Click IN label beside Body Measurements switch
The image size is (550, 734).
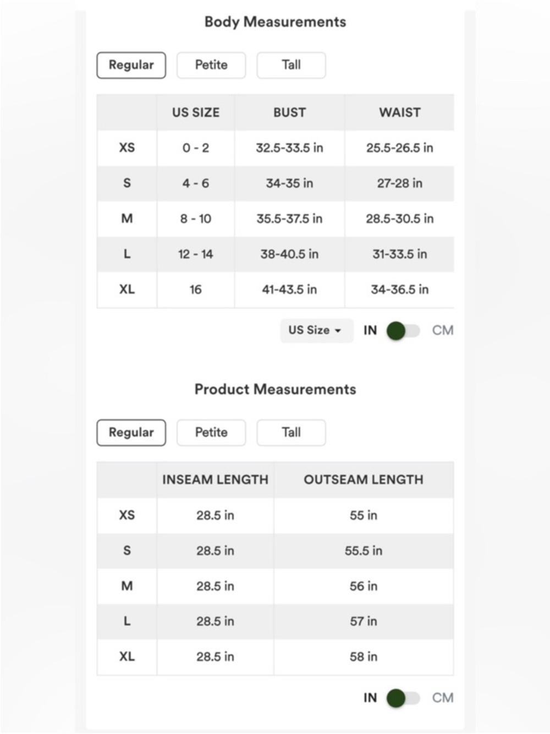370,330
